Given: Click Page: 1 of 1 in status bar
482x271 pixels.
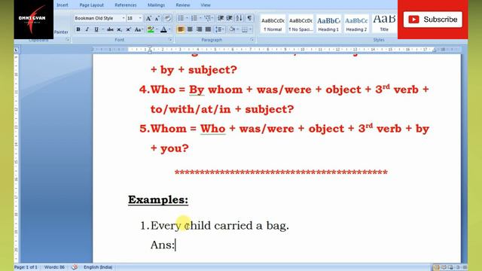Looking at the screenshot, I should pos(26,267).
